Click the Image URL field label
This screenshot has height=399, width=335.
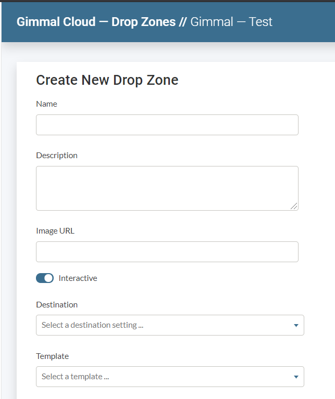point(55,230)
